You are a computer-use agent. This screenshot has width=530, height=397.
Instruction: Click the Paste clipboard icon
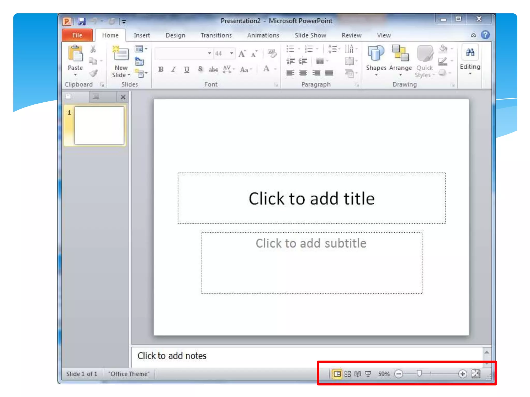pos(75,54)
